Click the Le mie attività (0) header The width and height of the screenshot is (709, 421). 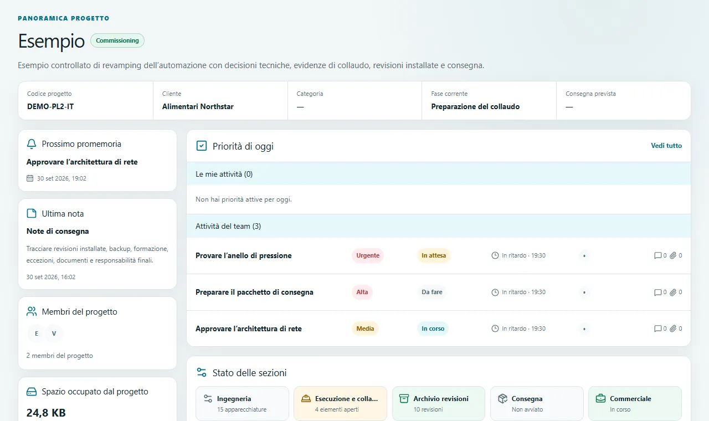pyautogui.click(x=439, y=174)
